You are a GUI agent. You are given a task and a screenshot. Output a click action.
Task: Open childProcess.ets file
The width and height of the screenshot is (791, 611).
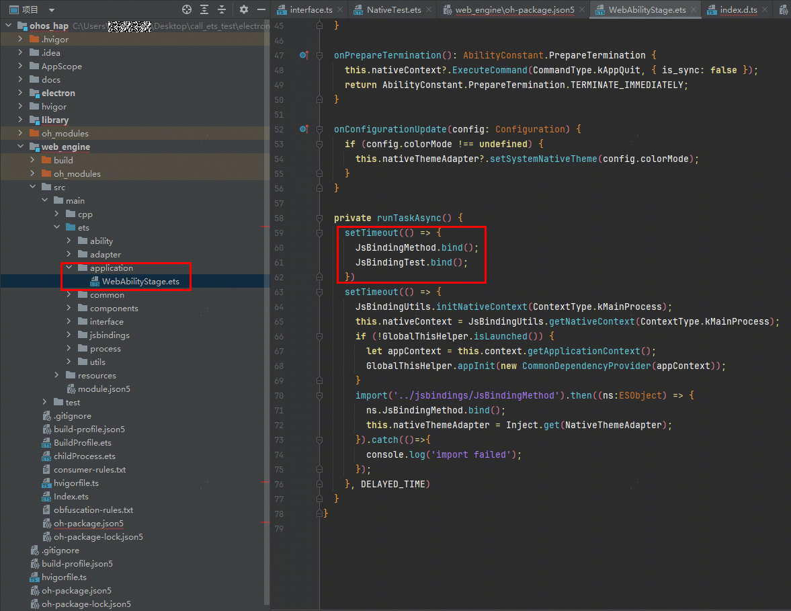pos(84,456)
